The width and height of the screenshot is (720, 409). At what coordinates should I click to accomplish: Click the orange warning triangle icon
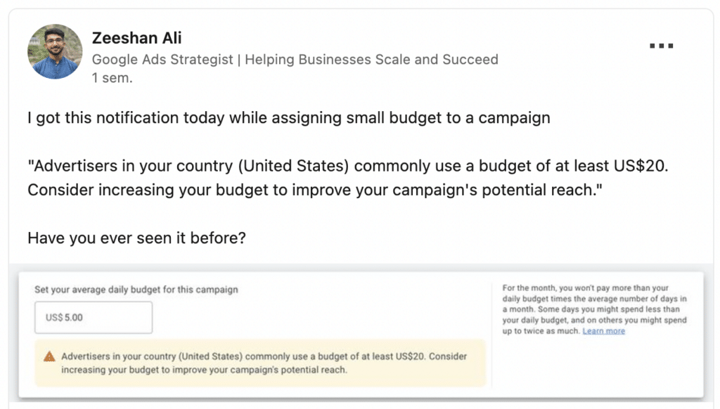tap(49, 357)
